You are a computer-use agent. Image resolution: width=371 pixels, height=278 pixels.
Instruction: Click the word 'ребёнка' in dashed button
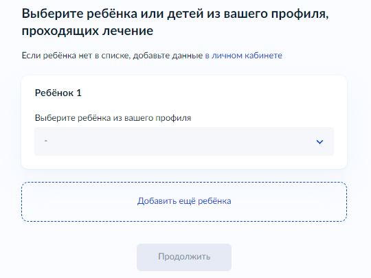pos(214,201)
